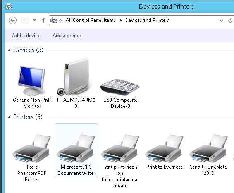Image resolution: width=234 pixels, height=193 pixels.
Task: Open the recent locations dropdown arrow
Action: (34, 20)
